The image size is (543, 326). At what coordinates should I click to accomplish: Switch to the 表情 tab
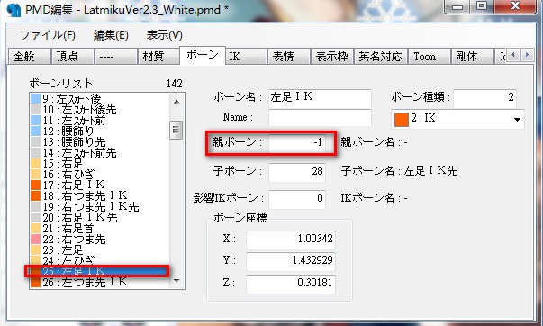point(289,56)
